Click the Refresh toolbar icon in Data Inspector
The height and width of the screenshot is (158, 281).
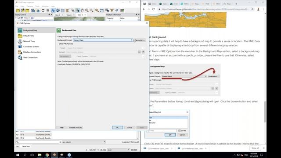tap(43, 11)
